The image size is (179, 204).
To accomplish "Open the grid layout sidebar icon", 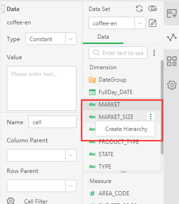I will tap(172, 61).
